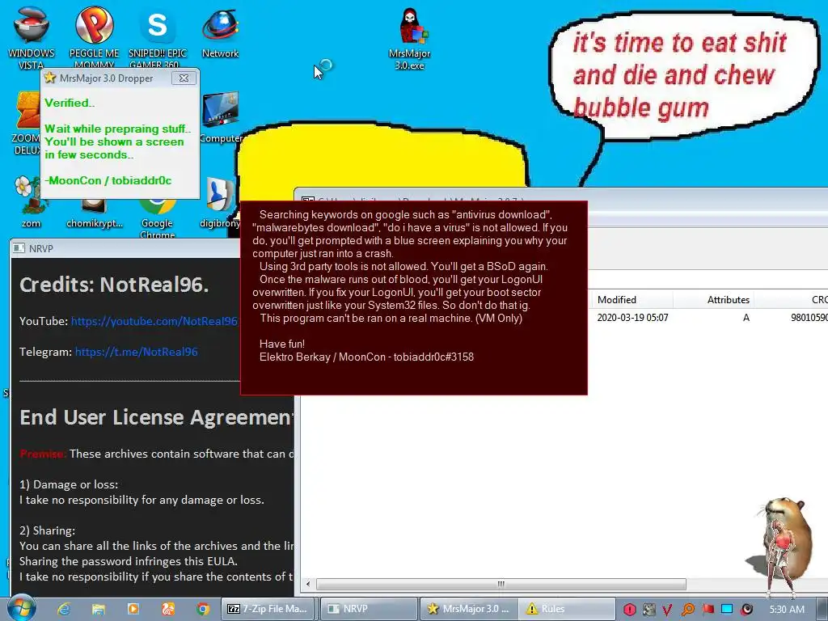Sort by the Attributes column header

tap(714, 299)
